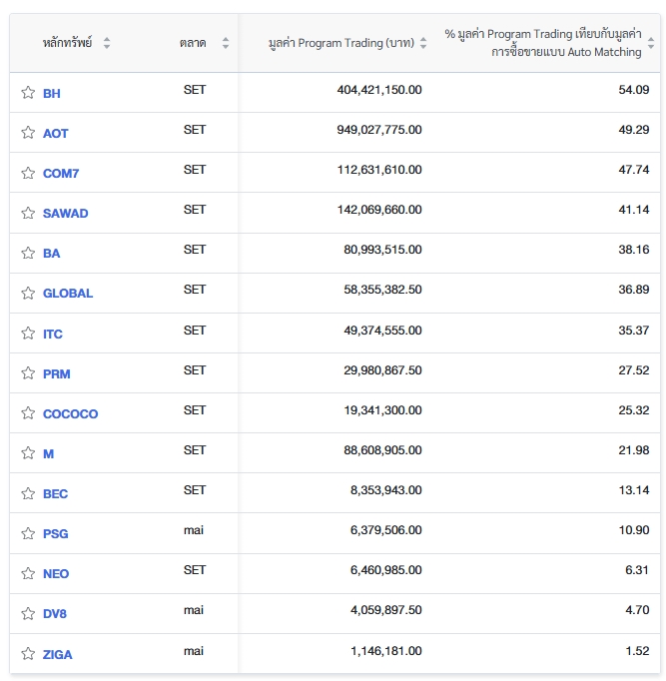This screenshot has height=681, width=666.
Task: Select the AOT program trading value cell
Action: tap(379, 130)
